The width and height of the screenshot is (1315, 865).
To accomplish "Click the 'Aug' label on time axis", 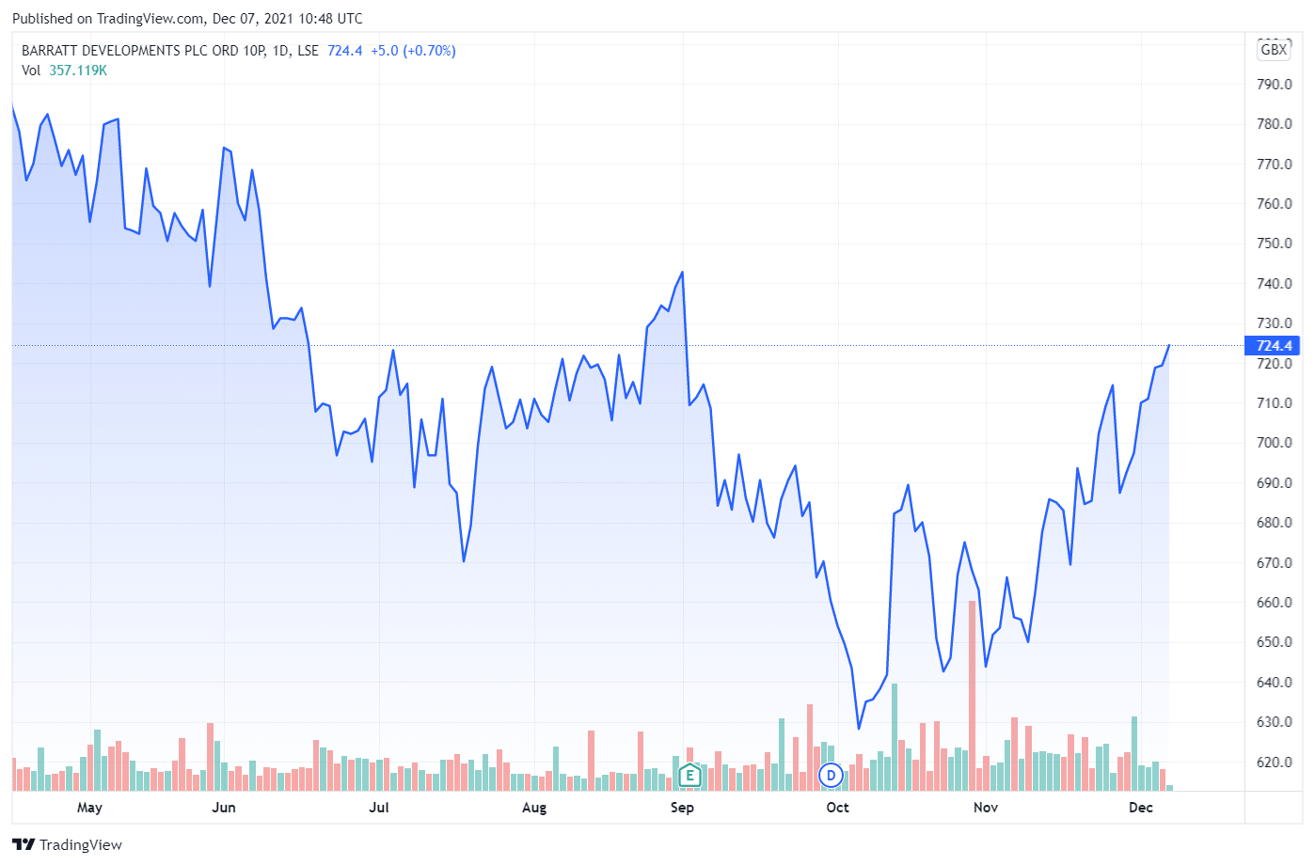I will 534,808.
